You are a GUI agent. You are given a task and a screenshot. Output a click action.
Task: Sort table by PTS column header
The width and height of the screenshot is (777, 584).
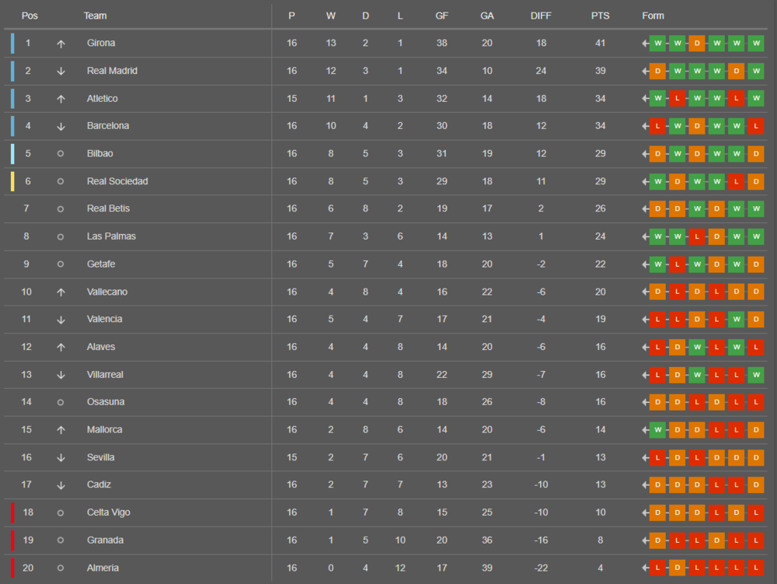tap(600, 16)
